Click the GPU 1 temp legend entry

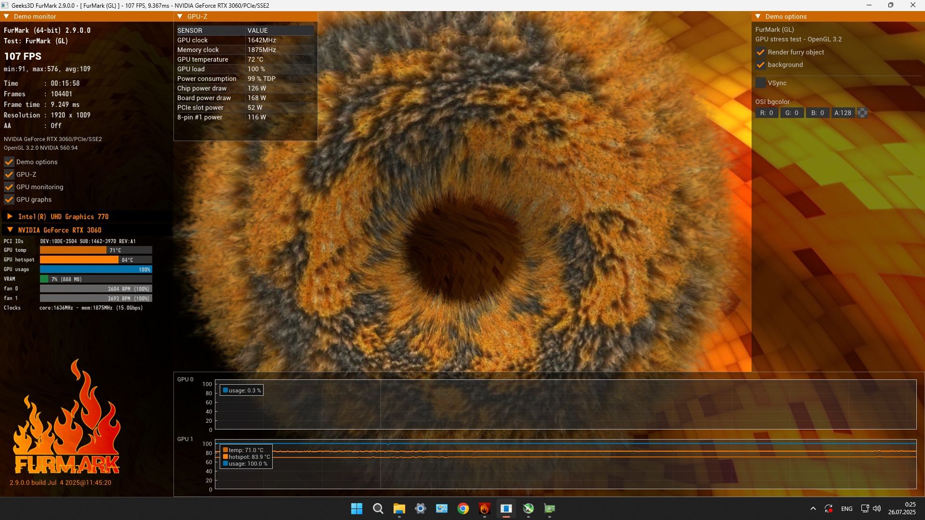243,450
